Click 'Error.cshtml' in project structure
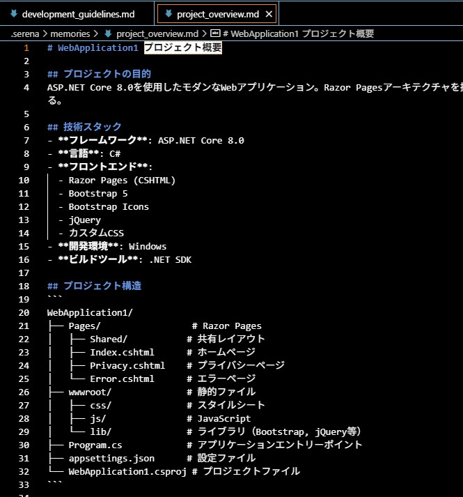The height and width of the screenshot is (497, 463). click(122, 379)
